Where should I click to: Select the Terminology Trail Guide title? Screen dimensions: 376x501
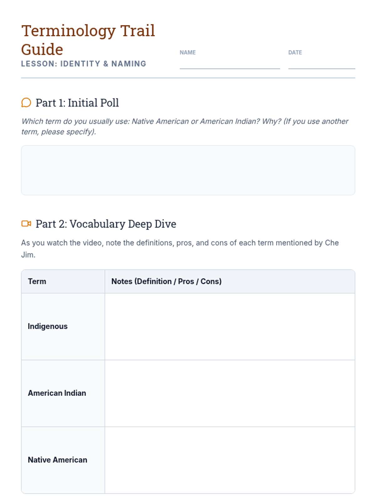pyautogui.click(x=88, y=40)
